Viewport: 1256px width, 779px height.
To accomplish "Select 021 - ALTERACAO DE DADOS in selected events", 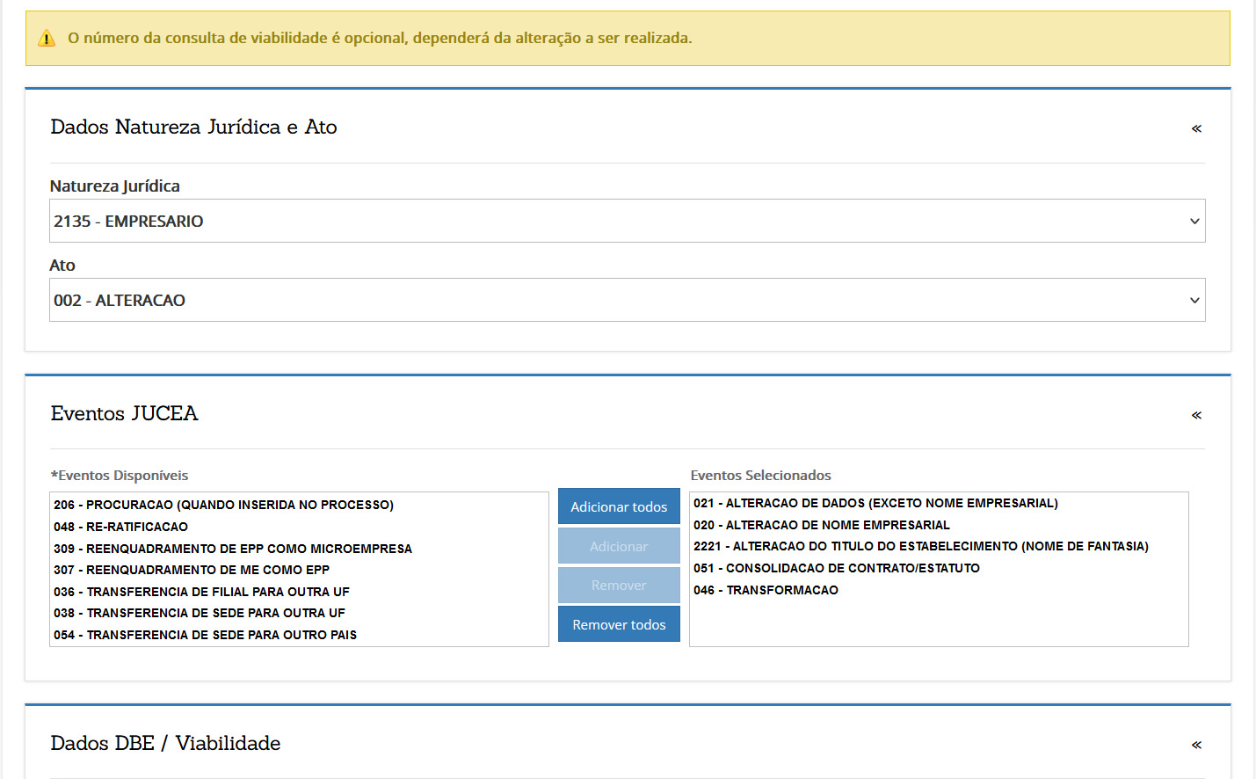I will point(939,503).
